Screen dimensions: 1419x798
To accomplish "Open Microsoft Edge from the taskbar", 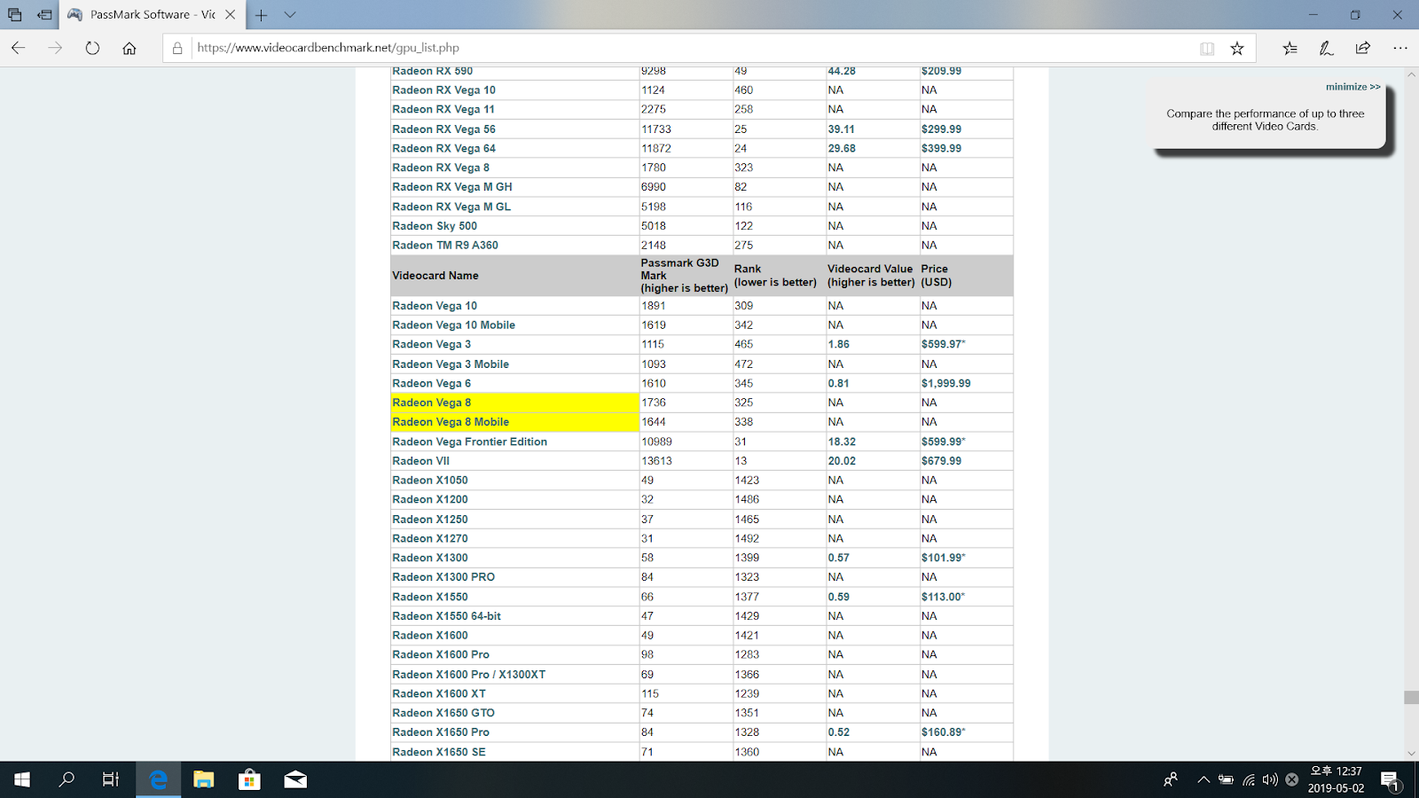I will [159, 779].
